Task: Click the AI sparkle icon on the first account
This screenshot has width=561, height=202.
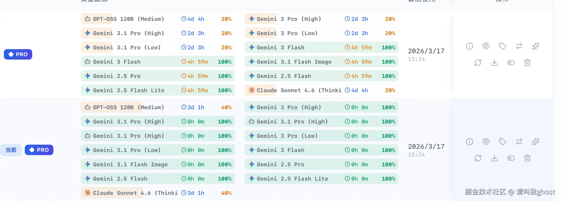Action: [x=536, y=46]
